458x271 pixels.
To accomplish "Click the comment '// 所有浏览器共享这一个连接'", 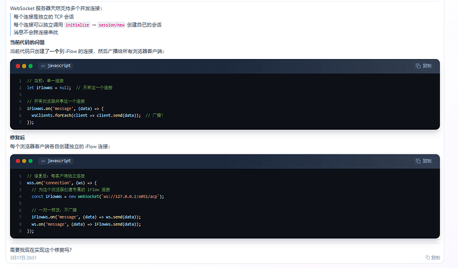I will (x=56, y=101).
